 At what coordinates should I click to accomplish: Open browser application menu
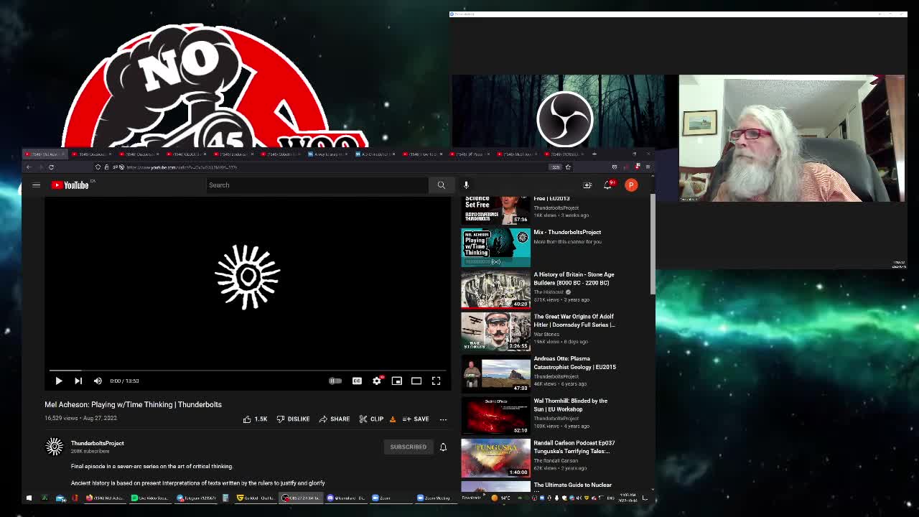(x=648, y=167)
